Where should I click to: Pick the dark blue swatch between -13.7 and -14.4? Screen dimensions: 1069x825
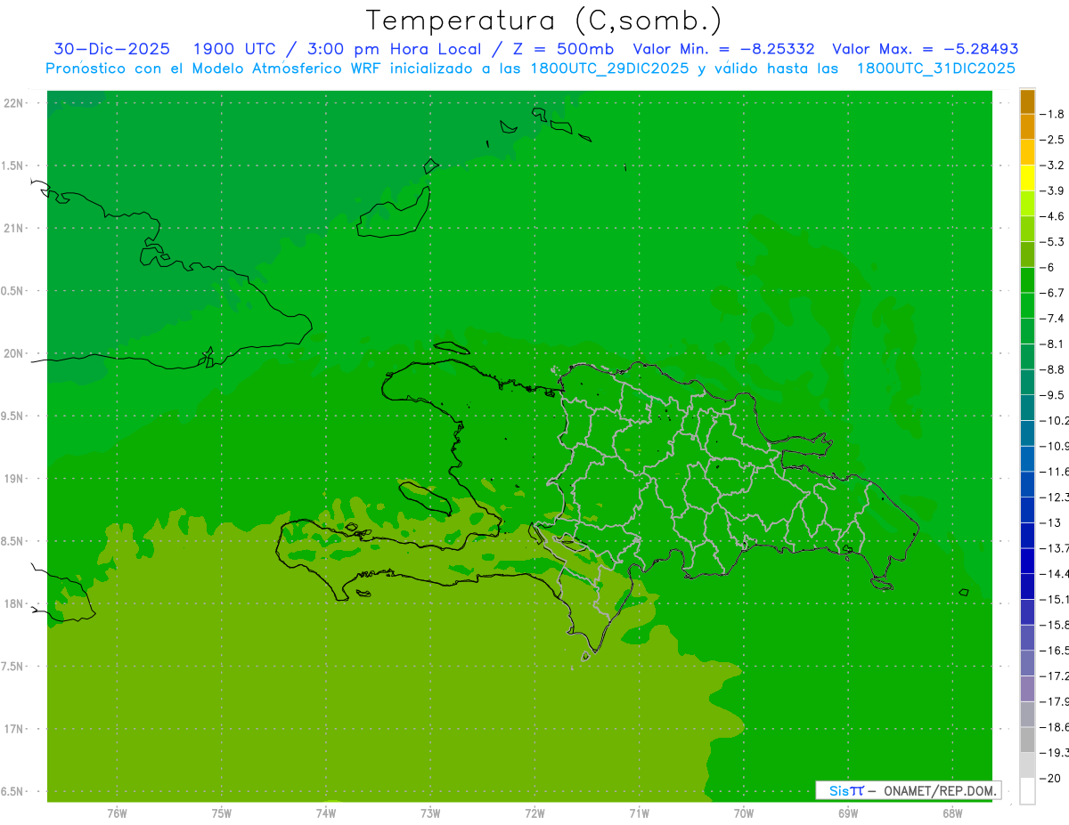click(1027, 561)
